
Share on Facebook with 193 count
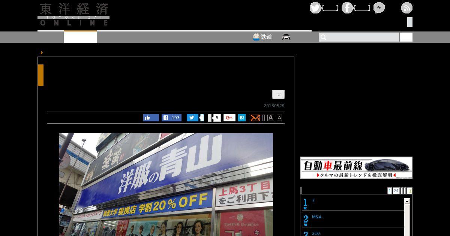click(171, 118)
